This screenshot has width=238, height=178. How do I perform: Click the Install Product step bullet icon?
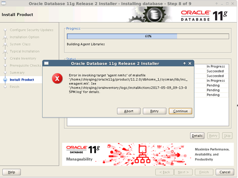[5, 80]
